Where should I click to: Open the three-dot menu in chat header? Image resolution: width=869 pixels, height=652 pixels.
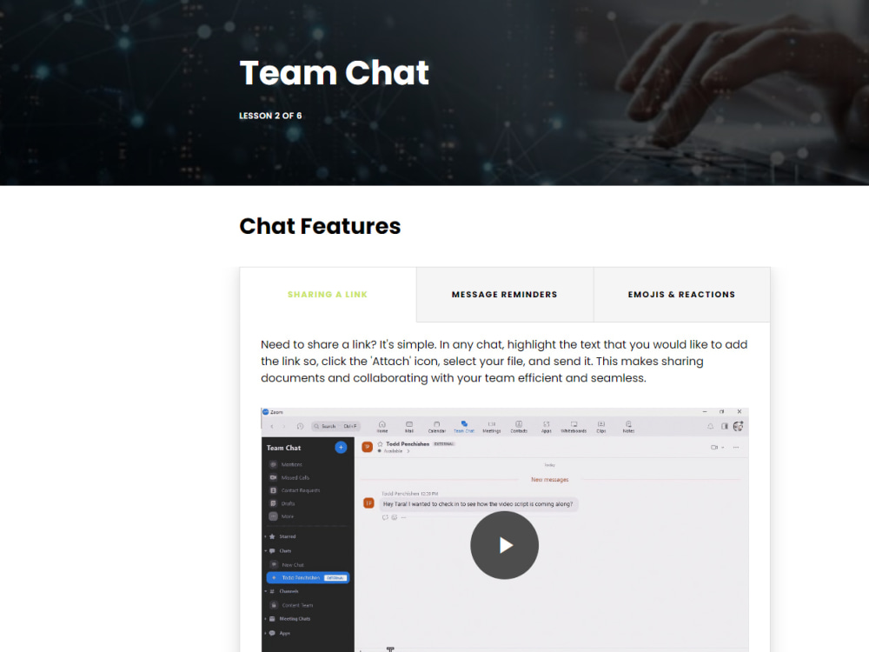[x=736, y=448]
